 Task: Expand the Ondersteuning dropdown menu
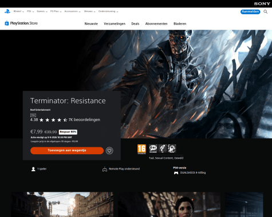(x=108, y=11)
